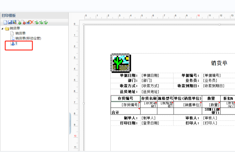Click the panel splitter handle on left edge

click(x=70, y=120)
